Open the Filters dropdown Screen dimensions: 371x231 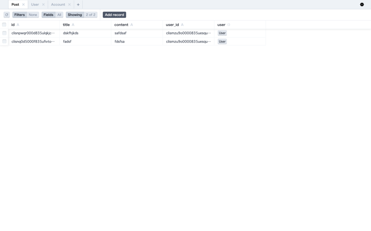(25, 15)
